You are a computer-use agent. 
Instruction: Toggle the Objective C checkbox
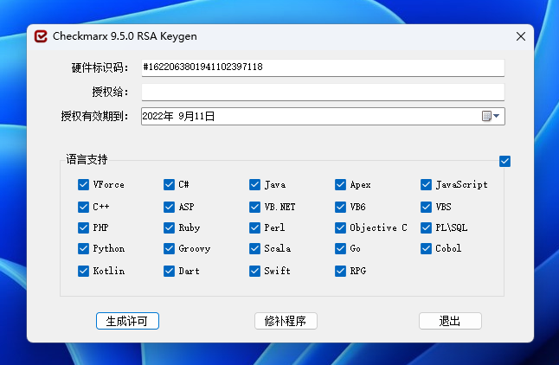tap(340, 227)
